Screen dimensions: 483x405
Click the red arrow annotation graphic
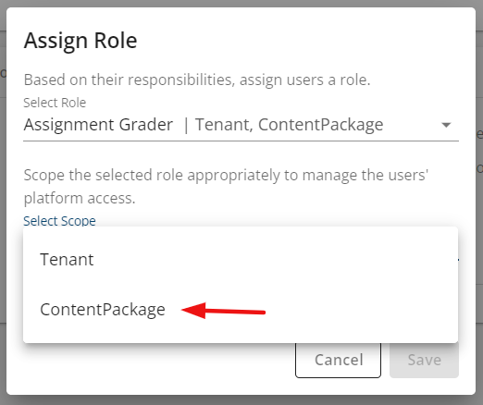click(x=223, y=311)
